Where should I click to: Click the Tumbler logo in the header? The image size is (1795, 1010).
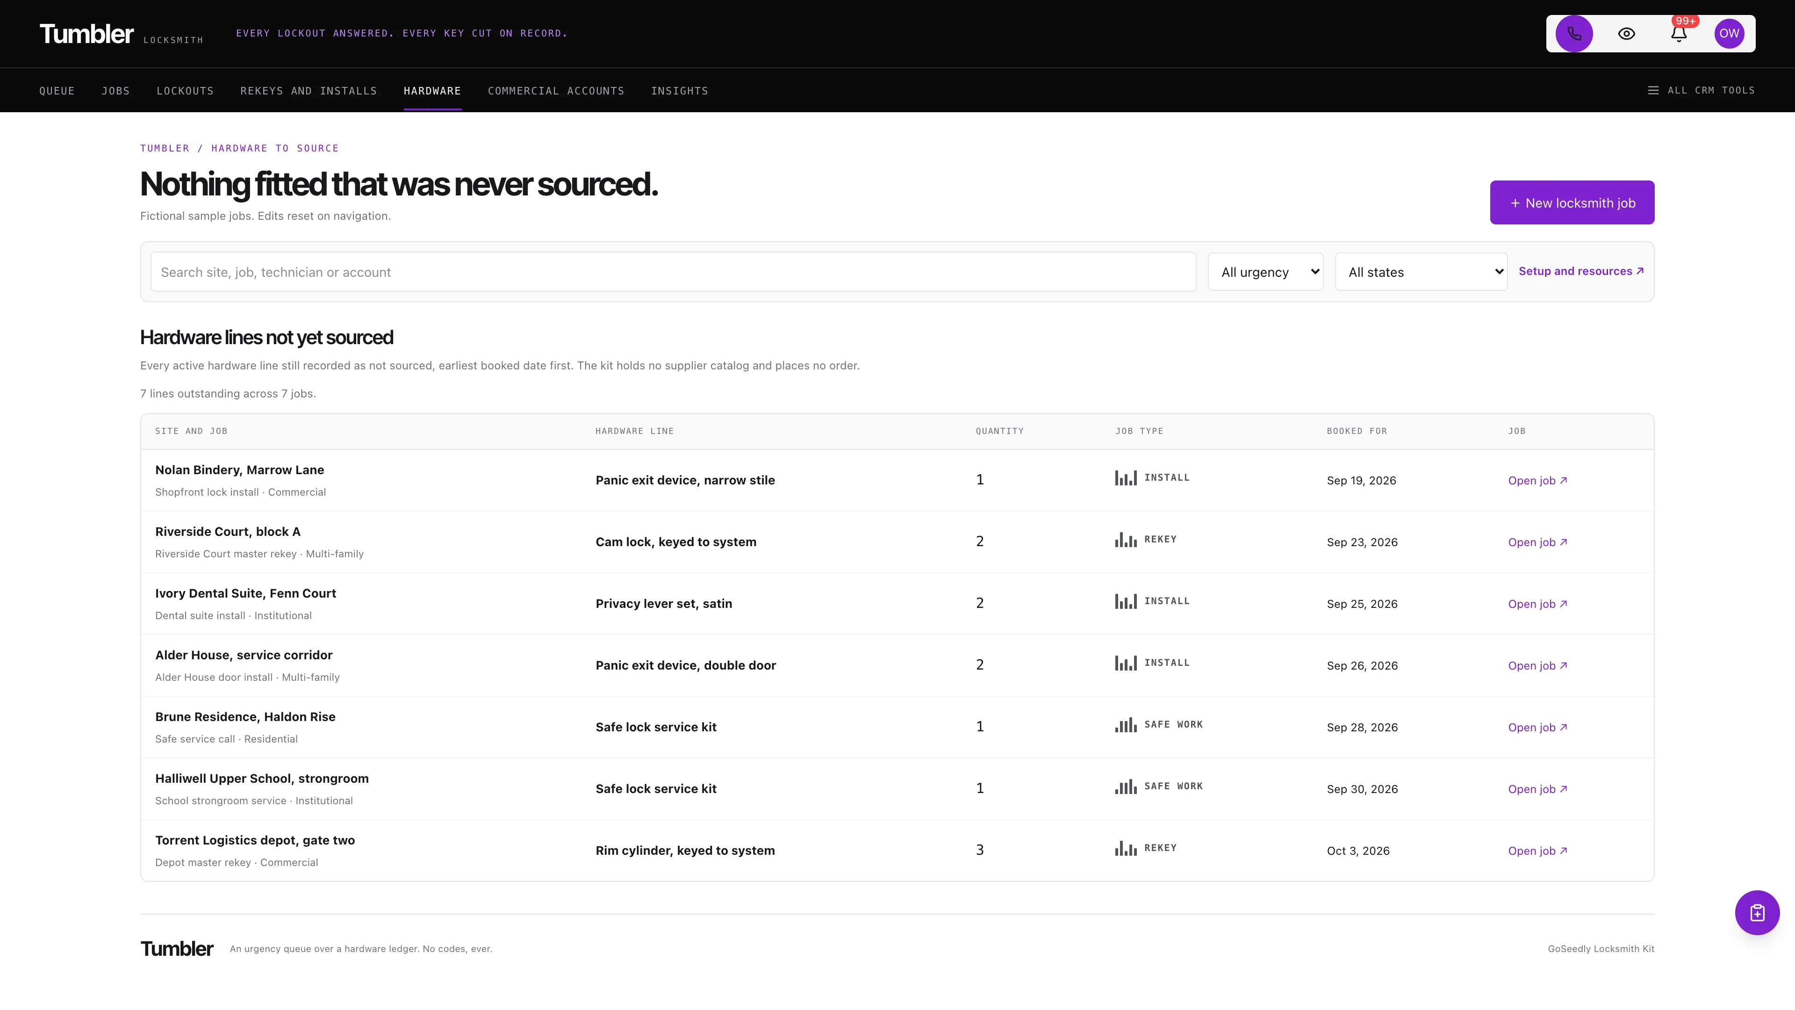coord(86,34)
